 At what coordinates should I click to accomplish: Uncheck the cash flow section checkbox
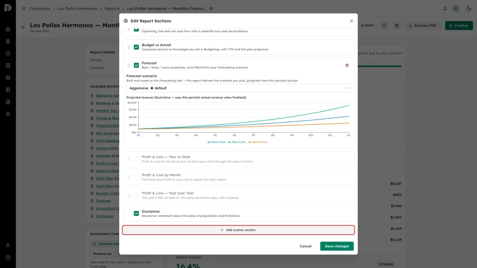click(x=136, y=29)
